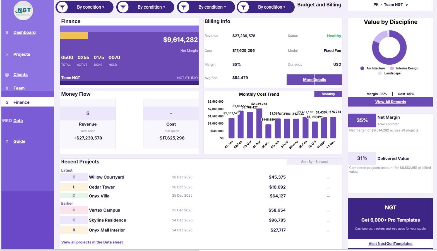Open the more options dots for Onyx Mall Interior
This screenshot has height=251, width=437.
tap(328, 231)
